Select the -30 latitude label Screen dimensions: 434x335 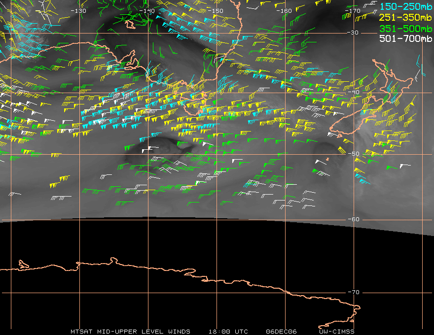pos(353,33)
